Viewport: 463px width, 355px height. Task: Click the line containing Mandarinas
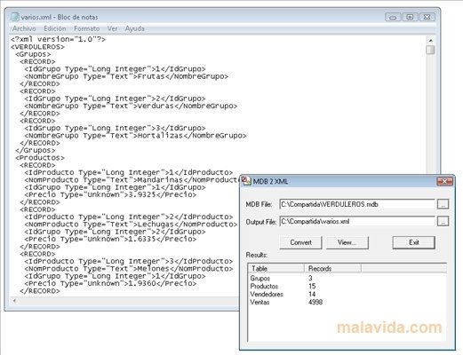pyautogui.click(x=132, y=180)
